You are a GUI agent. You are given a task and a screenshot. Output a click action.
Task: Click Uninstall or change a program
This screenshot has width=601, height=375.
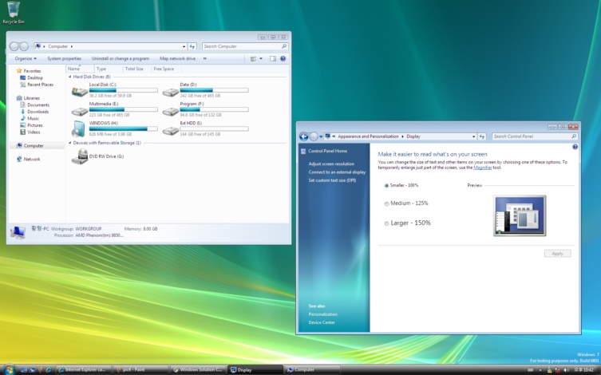click(x=121, y=58)
